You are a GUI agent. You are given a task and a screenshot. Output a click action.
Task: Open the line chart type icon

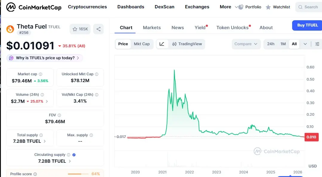coord(162,44)
